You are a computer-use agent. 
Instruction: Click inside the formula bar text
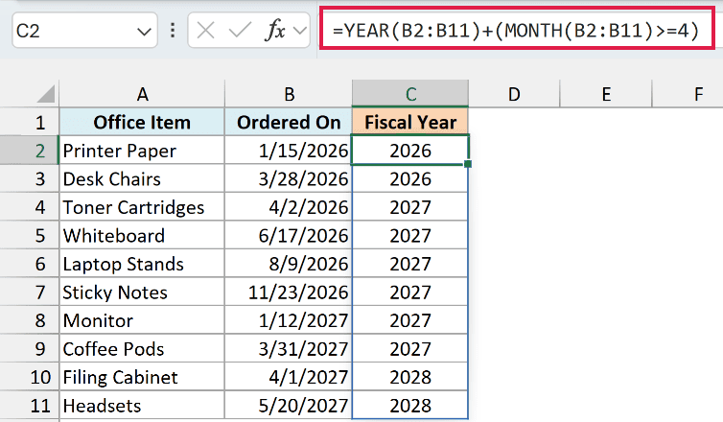(517, 31)
